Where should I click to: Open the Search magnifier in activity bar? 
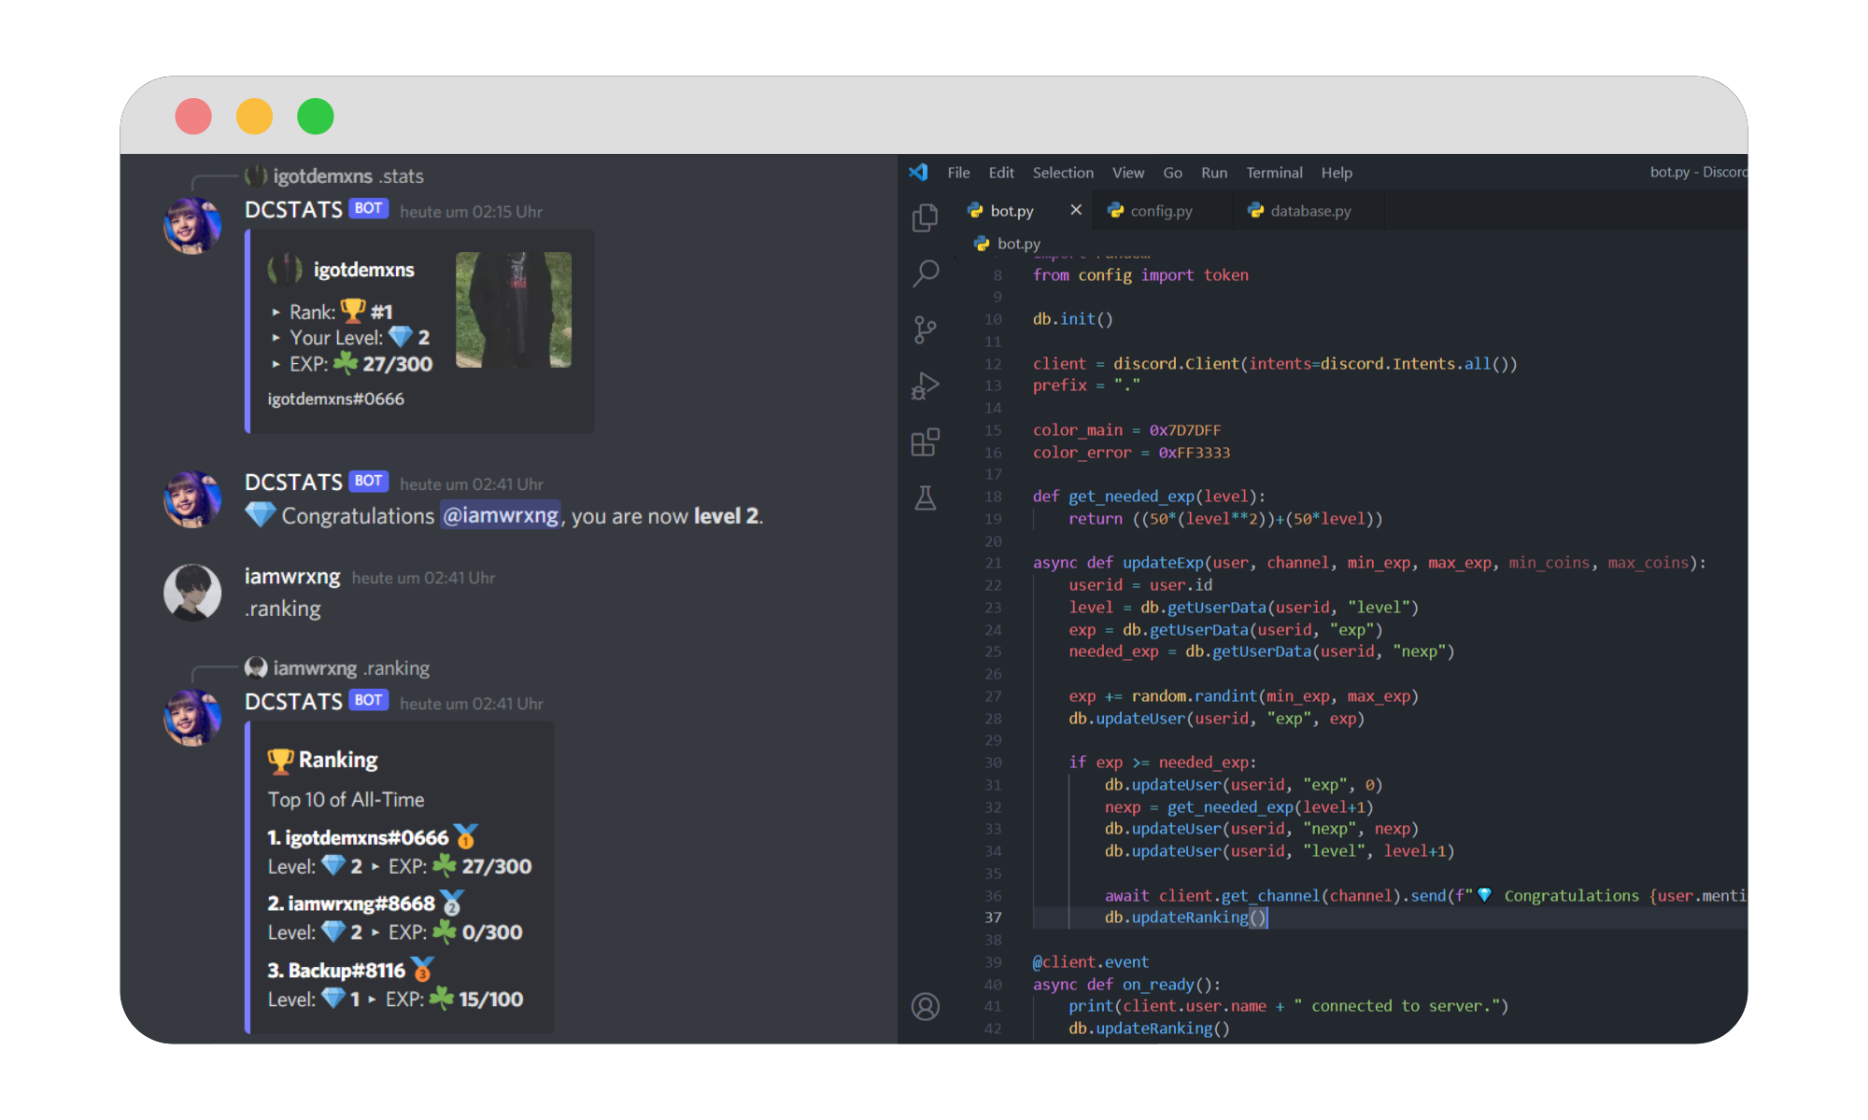925,273
